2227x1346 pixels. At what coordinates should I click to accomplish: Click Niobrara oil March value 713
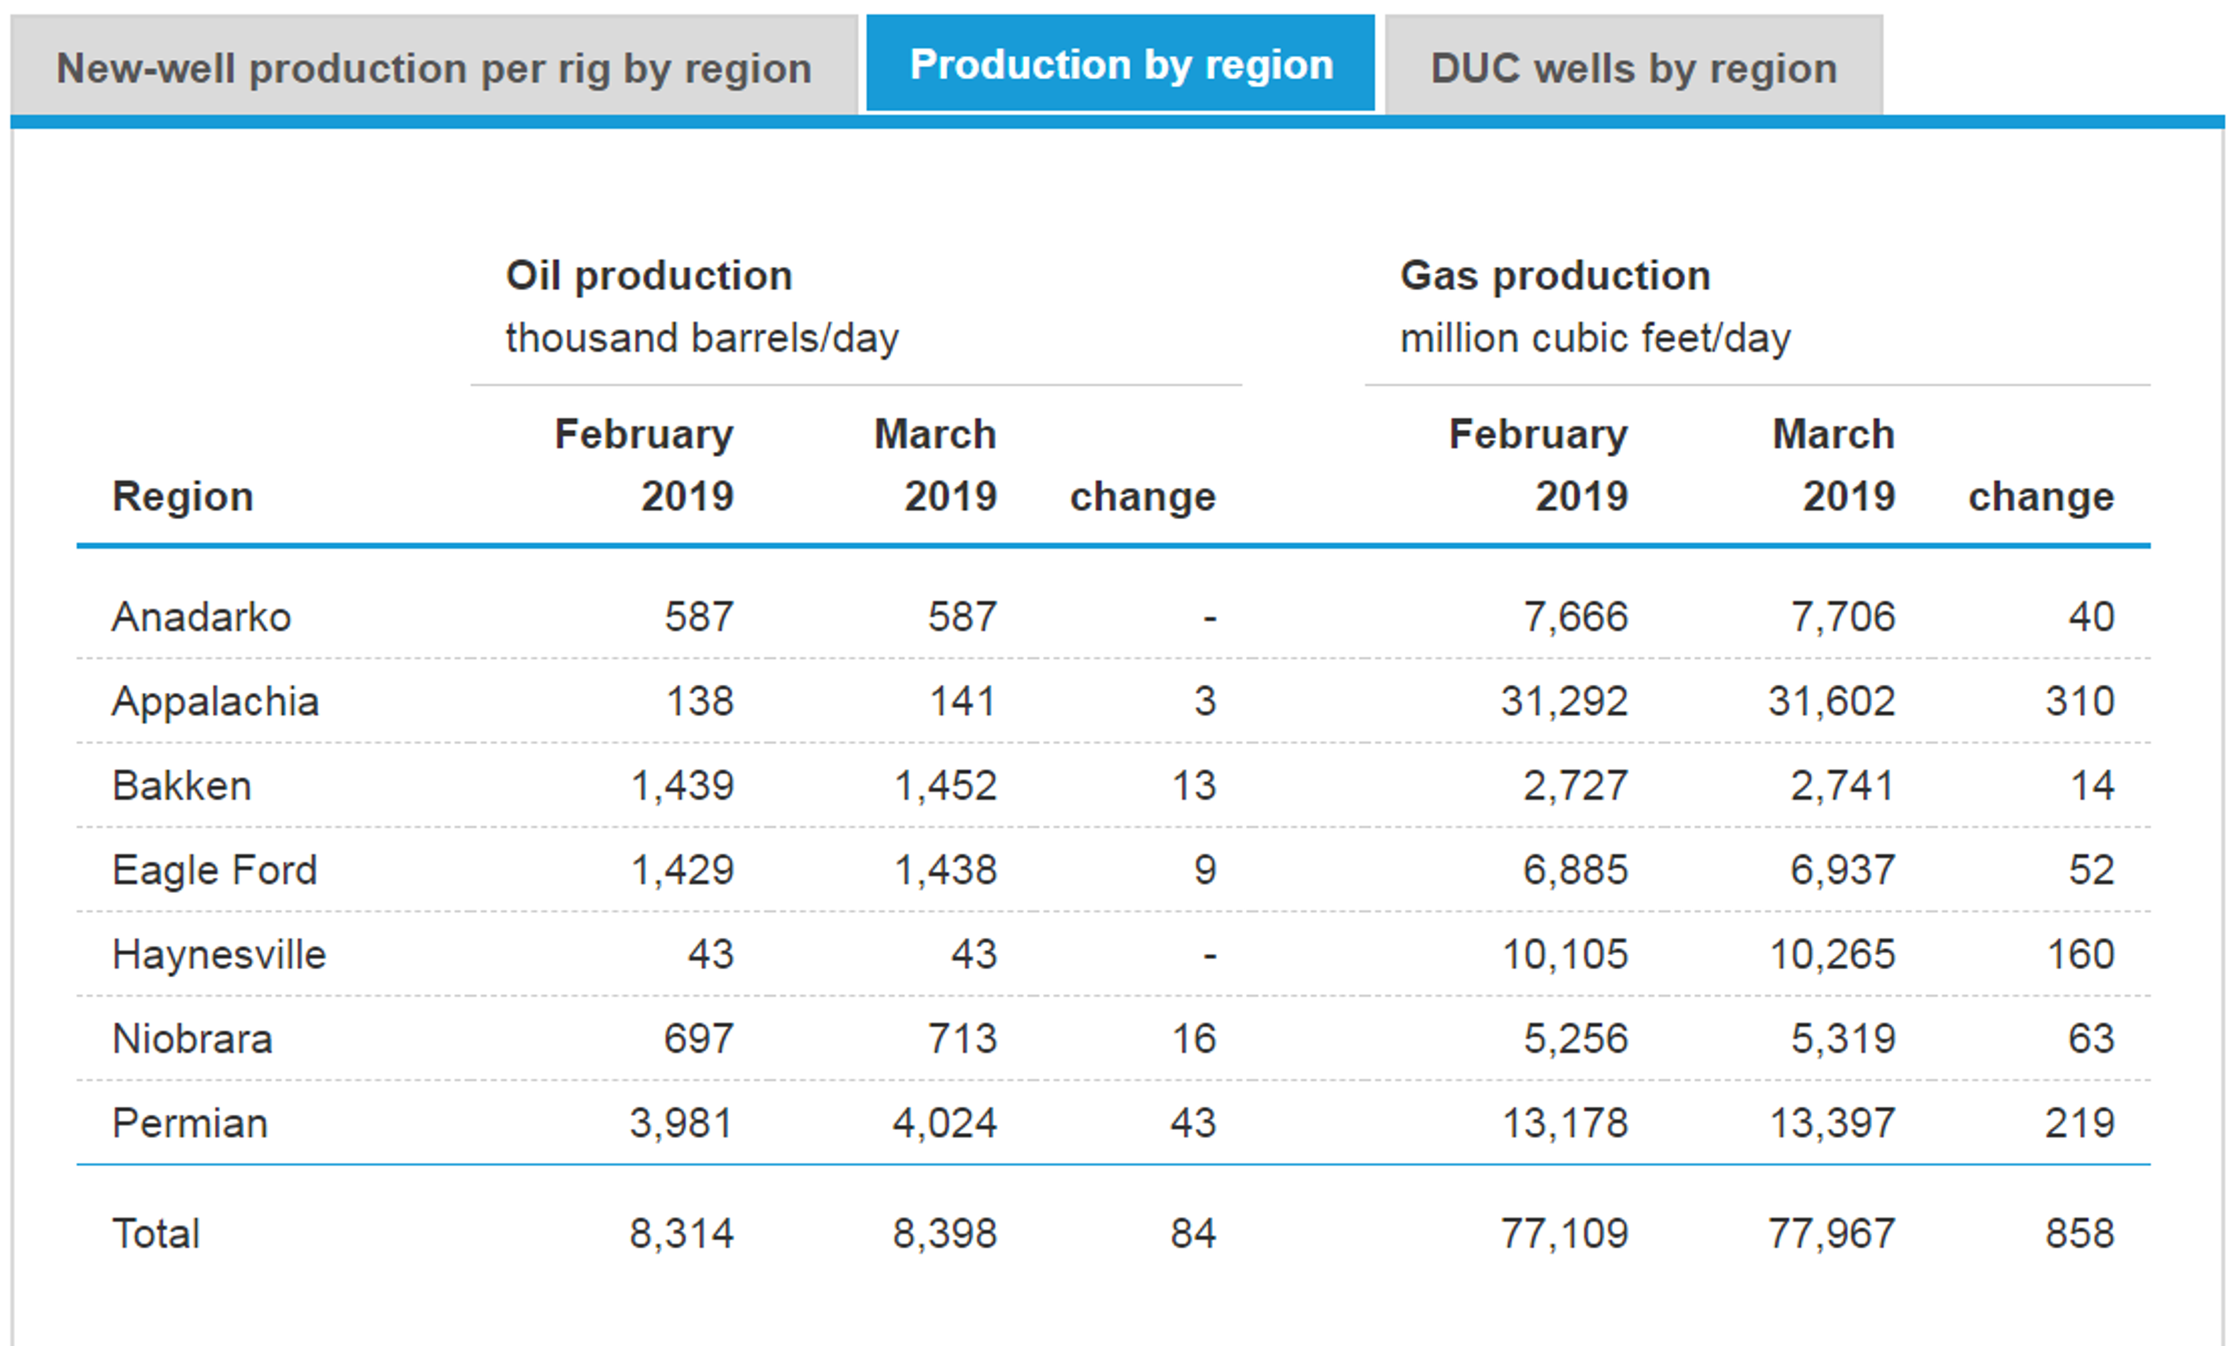pyautogui.click(x=963, y=1039)
